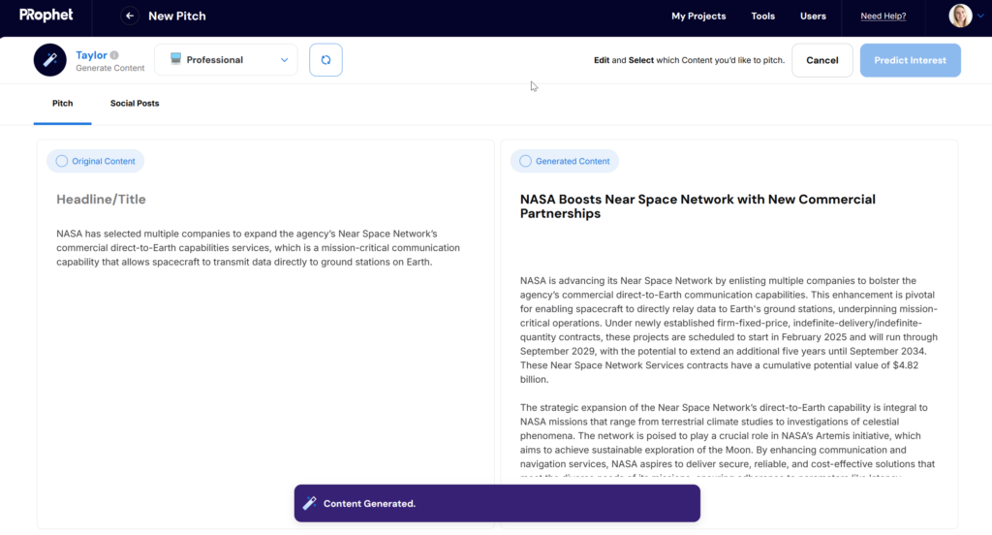
Task: Go back using the arrow button
Action: click(x=130, y=16)
